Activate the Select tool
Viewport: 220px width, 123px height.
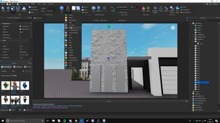click(3, 9)
